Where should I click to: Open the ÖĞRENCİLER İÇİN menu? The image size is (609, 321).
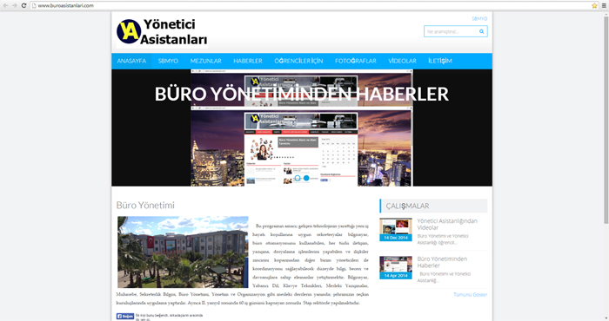pyautogui.click(x=298, y=61)
